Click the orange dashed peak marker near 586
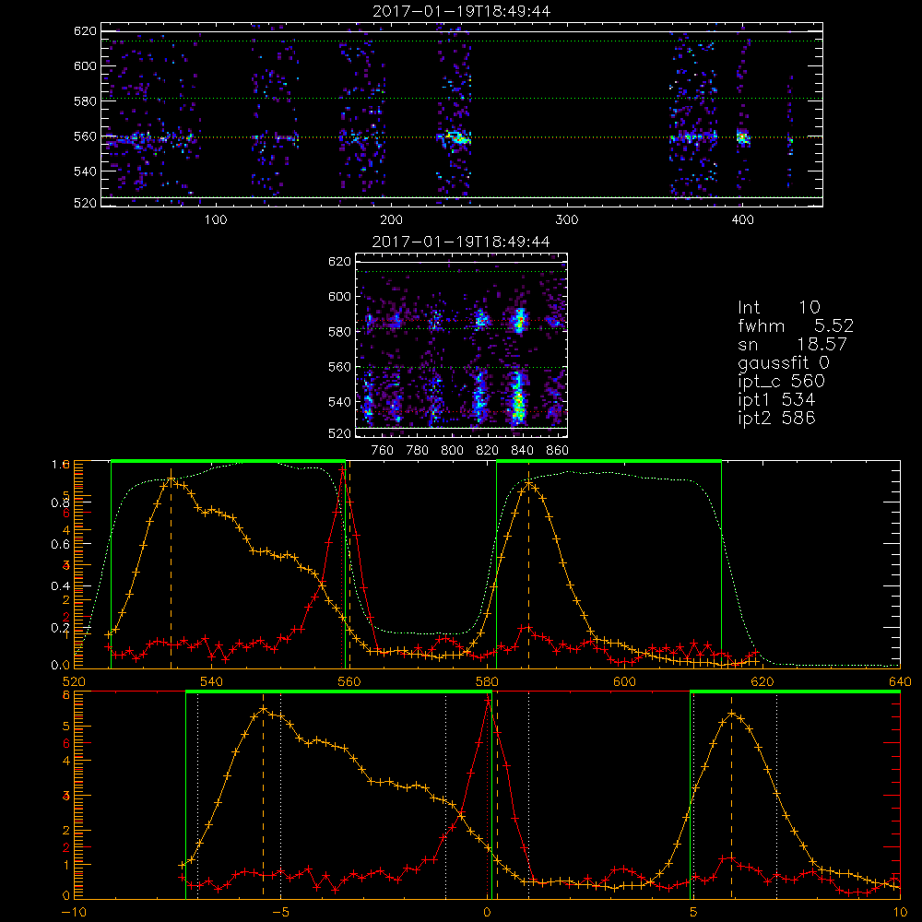The height and width of the screenshot is (922, 922). 528,569
